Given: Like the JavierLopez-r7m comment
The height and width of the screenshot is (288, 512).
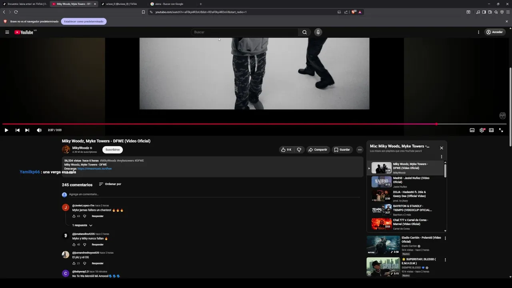Looking at the screenshot, I should (x=74, y=216).
